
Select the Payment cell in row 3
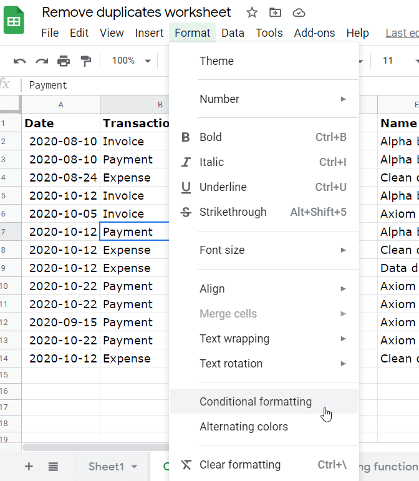pyautogui.click(x=135, y=159)
